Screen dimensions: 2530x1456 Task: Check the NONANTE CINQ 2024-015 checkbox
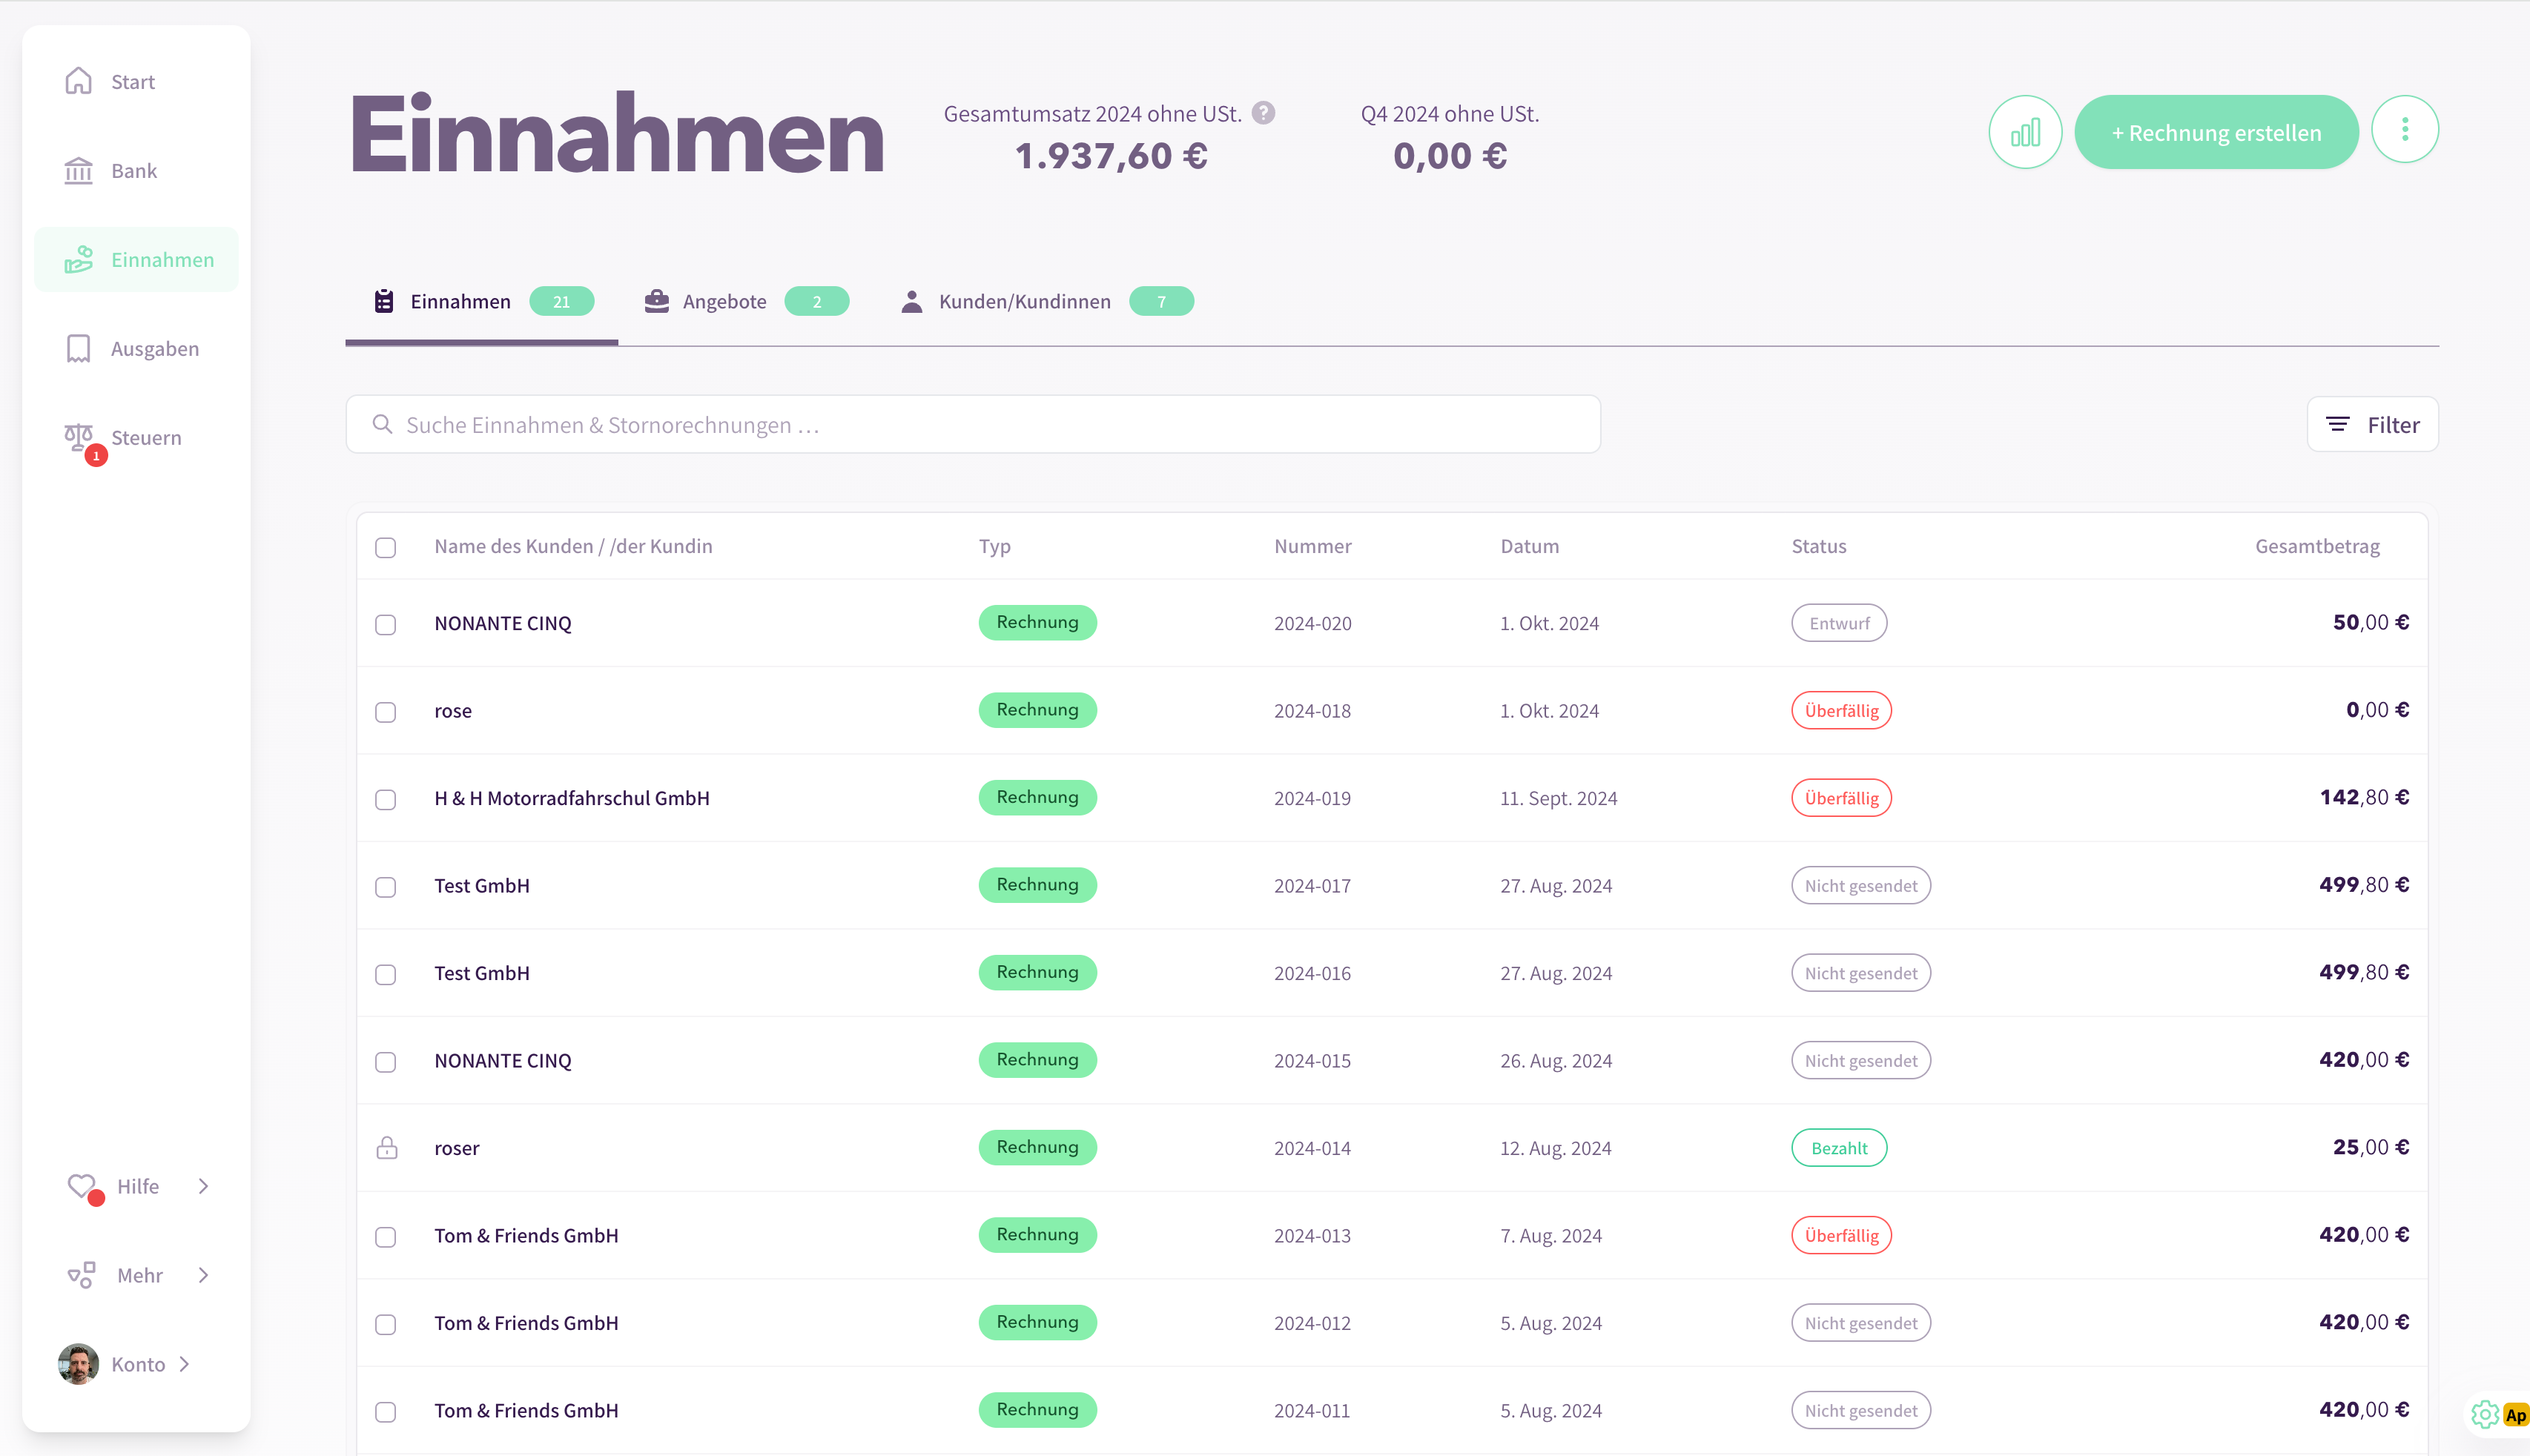point(386,1062)
